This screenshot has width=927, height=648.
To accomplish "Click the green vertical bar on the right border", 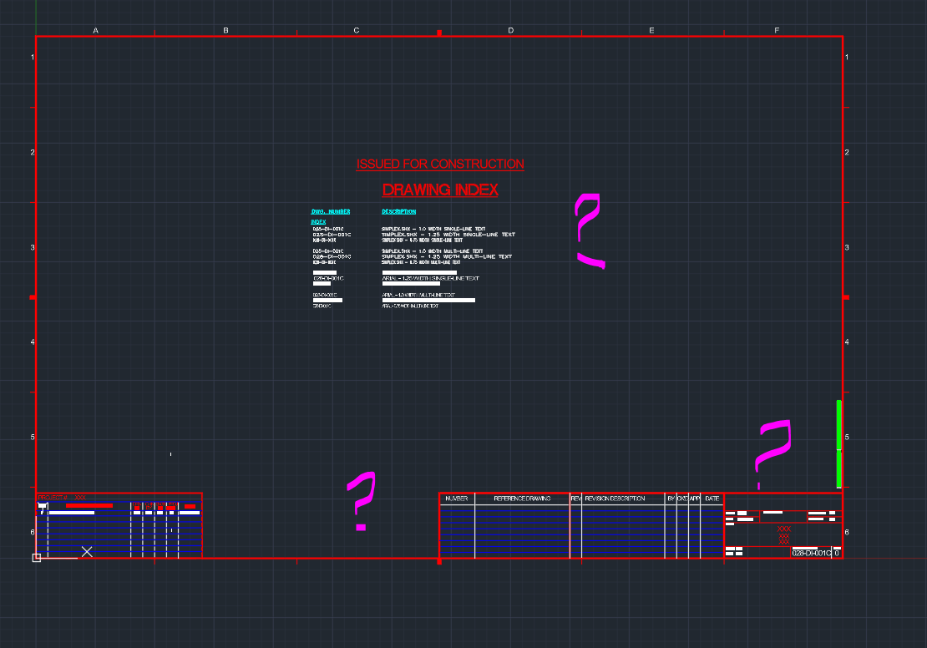I will point(838,443).
